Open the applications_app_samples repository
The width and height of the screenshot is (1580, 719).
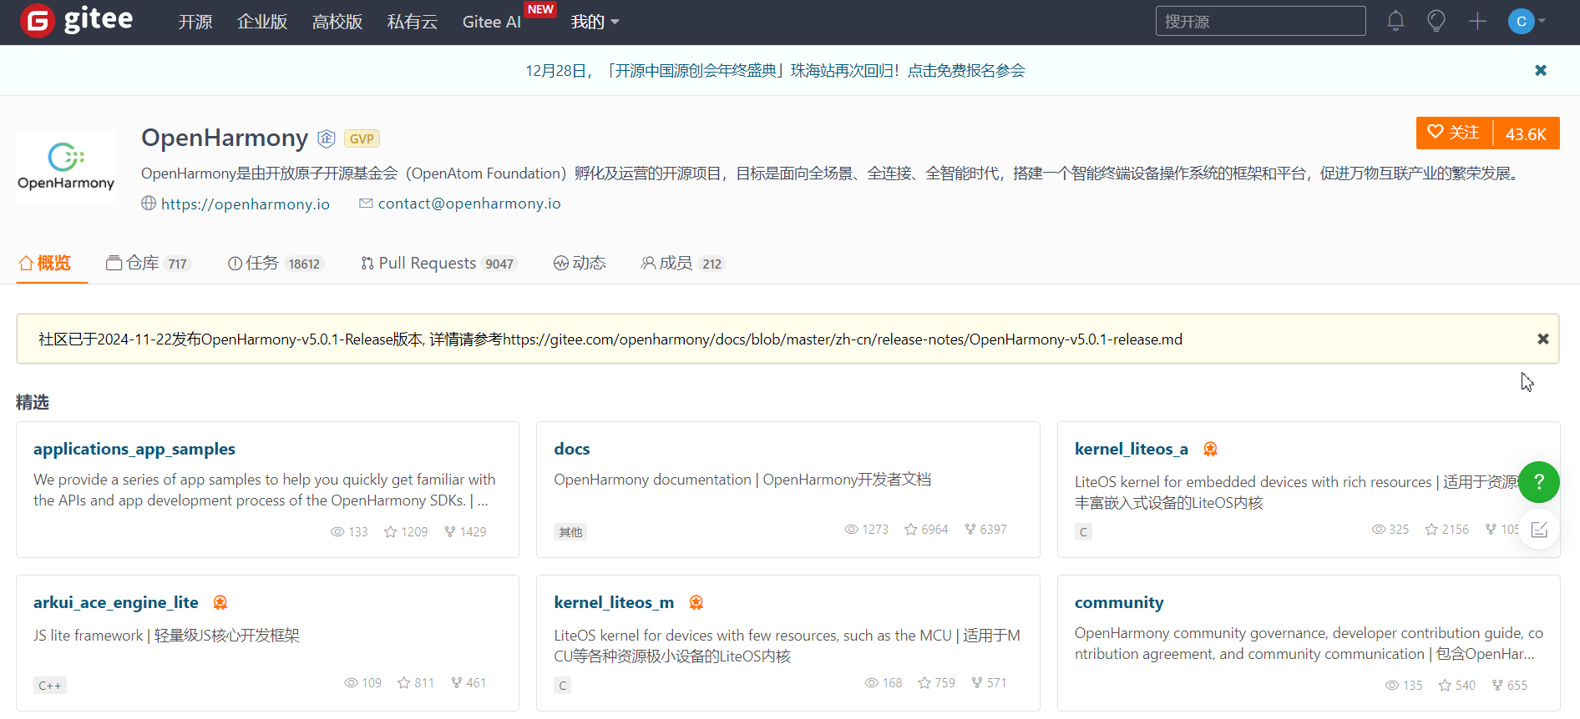(x=134, y=449)
